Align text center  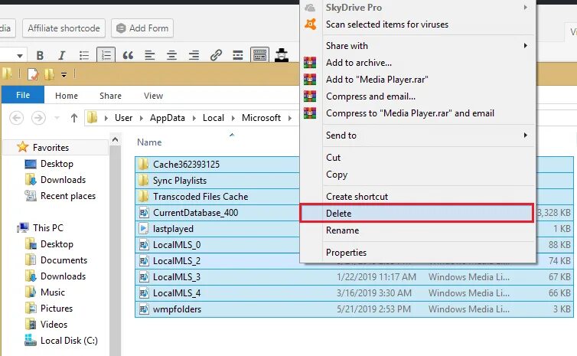click(x=171, y=56)
